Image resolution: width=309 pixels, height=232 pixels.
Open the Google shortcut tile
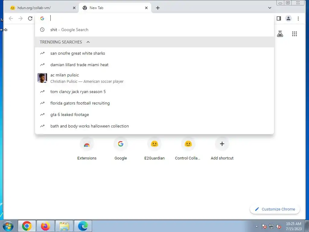121,149
